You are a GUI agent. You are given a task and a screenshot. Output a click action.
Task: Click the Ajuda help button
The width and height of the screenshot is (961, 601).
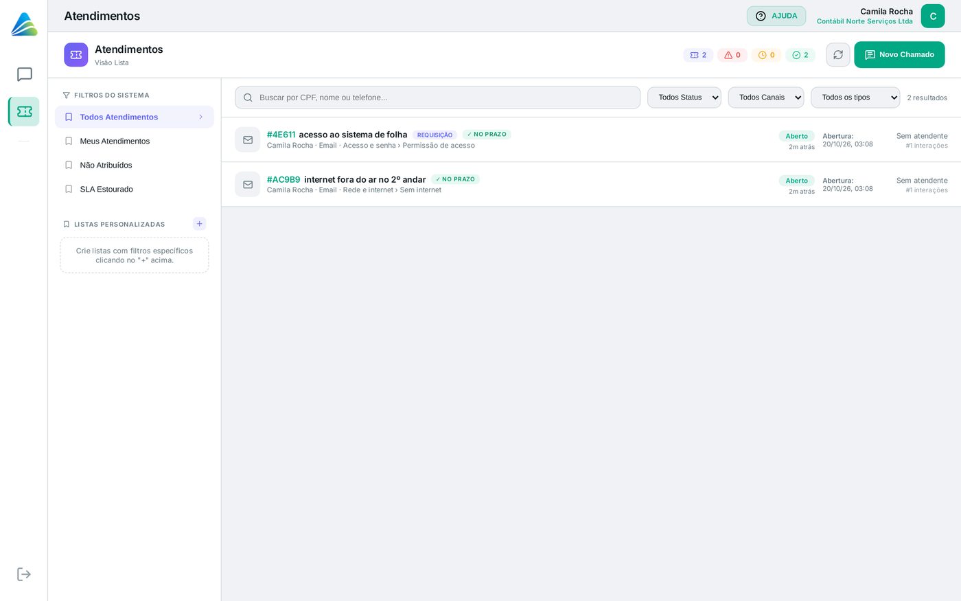point(776,16)
